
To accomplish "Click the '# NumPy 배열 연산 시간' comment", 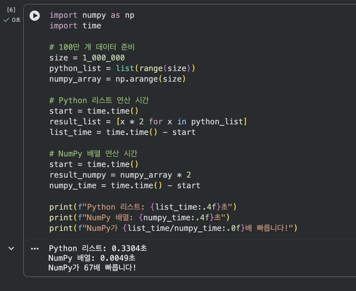I will point(93,153).
